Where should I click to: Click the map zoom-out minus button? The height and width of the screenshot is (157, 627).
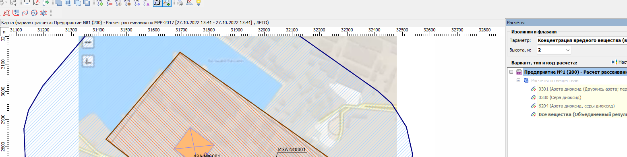[88, 42]
